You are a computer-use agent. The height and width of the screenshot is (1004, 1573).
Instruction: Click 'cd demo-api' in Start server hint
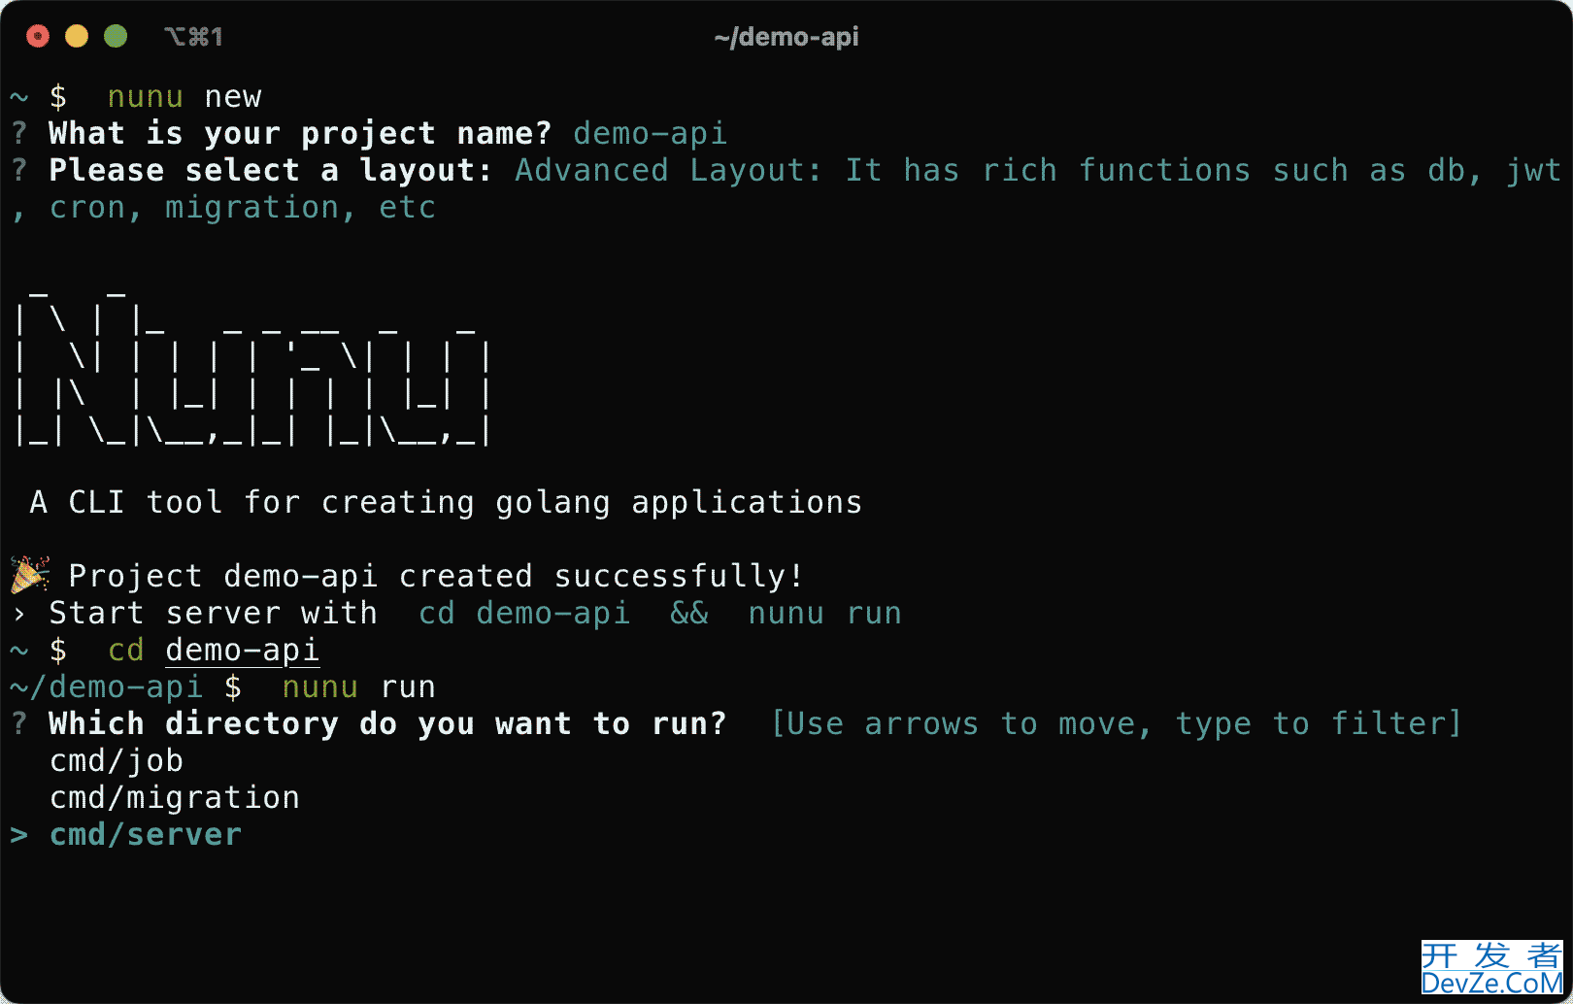pyautogui.click(x=524, y=613)
